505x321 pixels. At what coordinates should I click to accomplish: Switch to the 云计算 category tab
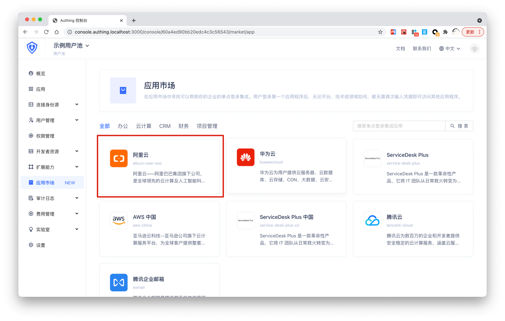pos(144,126)
